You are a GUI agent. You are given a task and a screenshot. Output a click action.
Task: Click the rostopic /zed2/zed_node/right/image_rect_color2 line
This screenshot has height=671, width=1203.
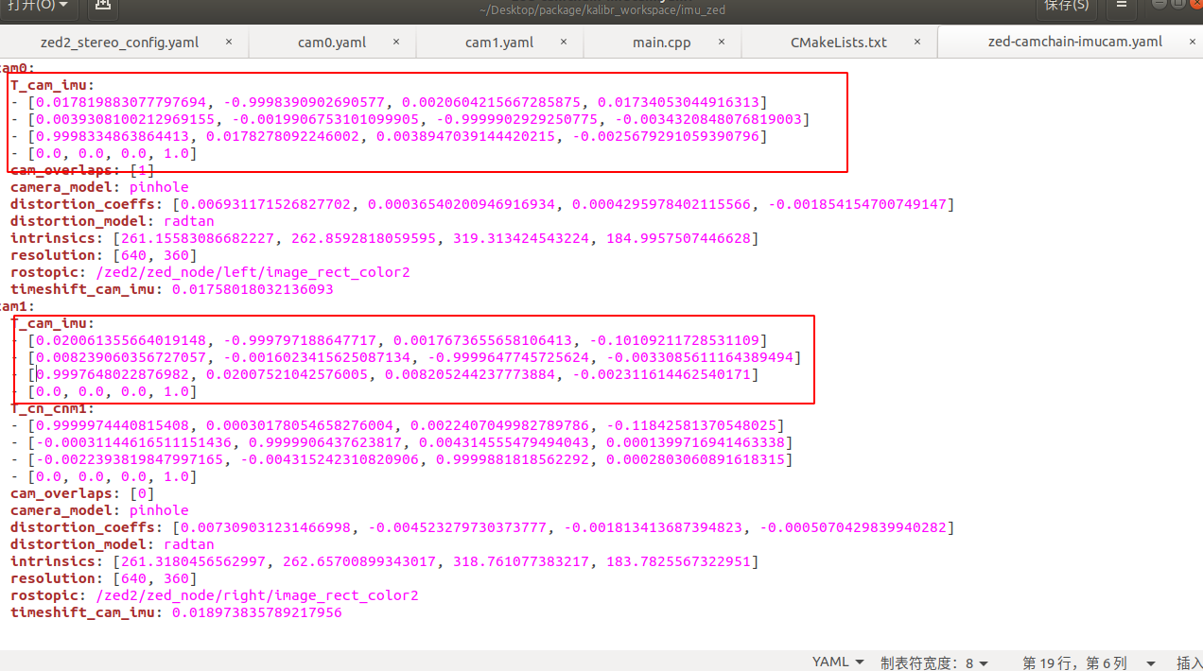click(x=215, y=595)
